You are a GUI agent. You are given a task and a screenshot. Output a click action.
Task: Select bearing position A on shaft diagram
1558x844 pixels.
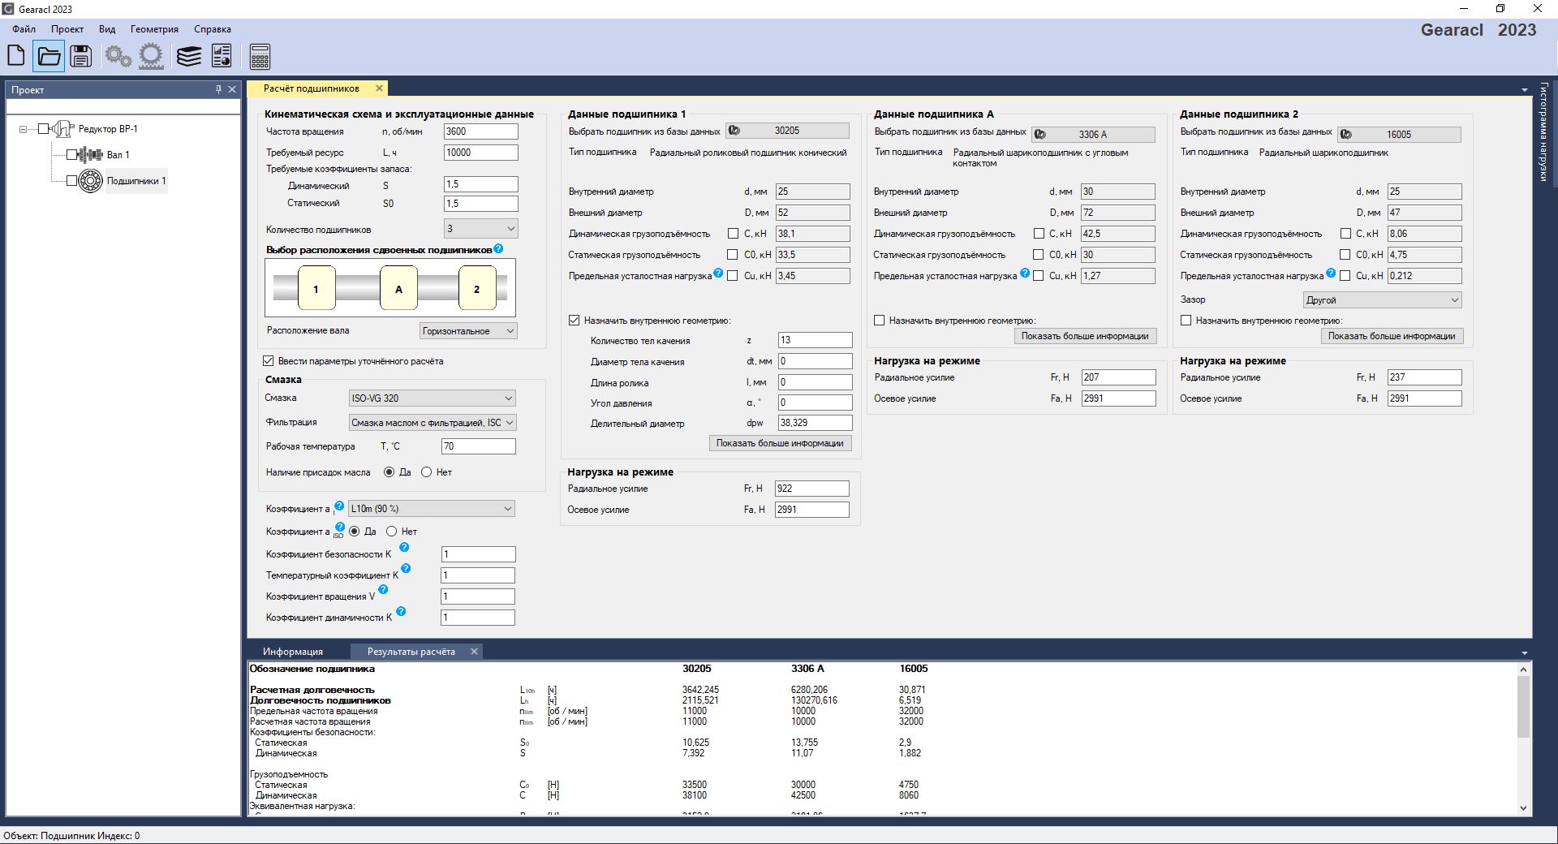point(398,288)
